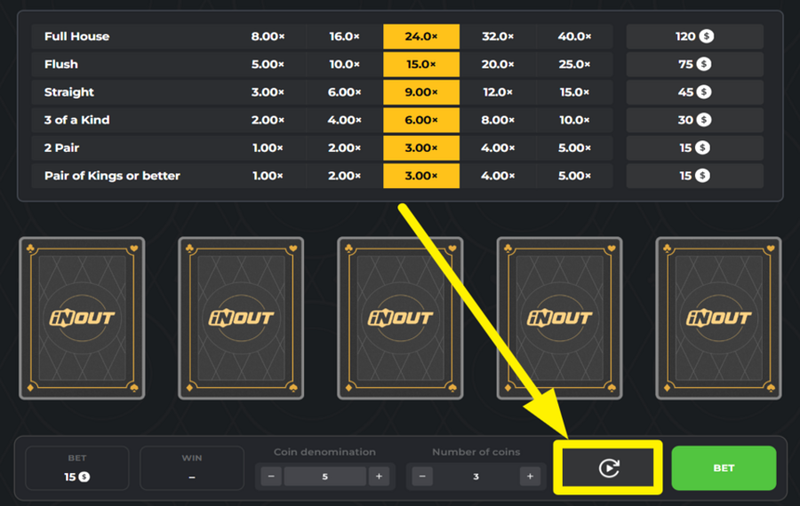Viewport: 800px width, 506px height.
Task: Increase coin denomination with plus button
Action: point(379,477)
